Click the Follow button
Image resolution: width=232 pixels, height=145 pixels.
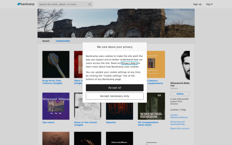pos(180,94)
